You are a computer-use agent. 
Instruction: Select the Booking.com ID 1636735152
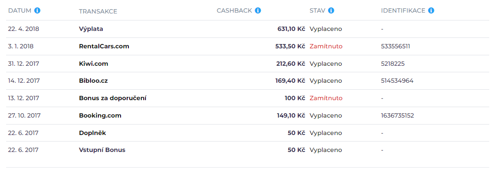397,115
